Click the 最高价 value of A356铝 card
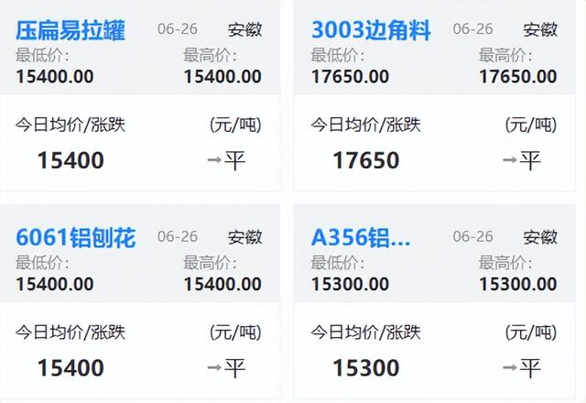 point(517,283)
